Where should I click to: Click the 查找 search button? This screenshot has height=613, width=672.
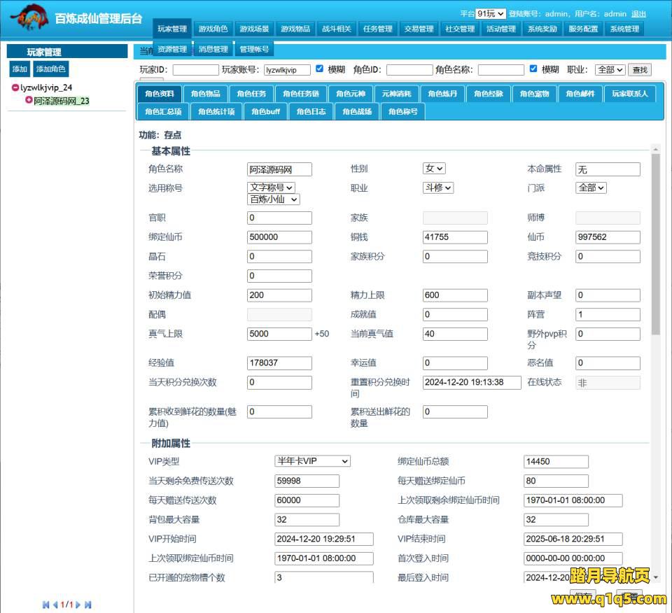pos(639,69)
